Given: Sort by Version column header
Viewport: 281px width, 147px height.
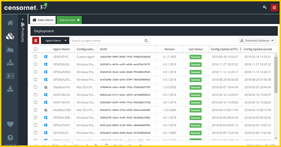Looking at the screenshot, I should (169, 49).
